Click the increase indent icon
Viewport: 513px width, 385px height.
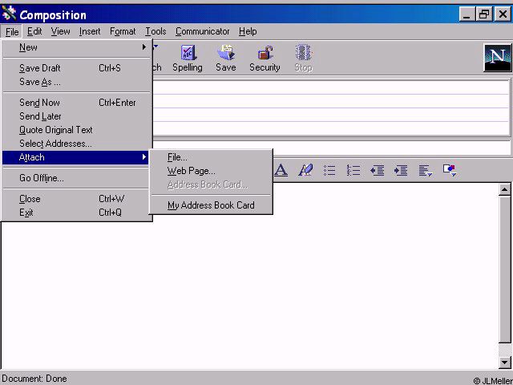pyautogui.click(x=401, y=170)
